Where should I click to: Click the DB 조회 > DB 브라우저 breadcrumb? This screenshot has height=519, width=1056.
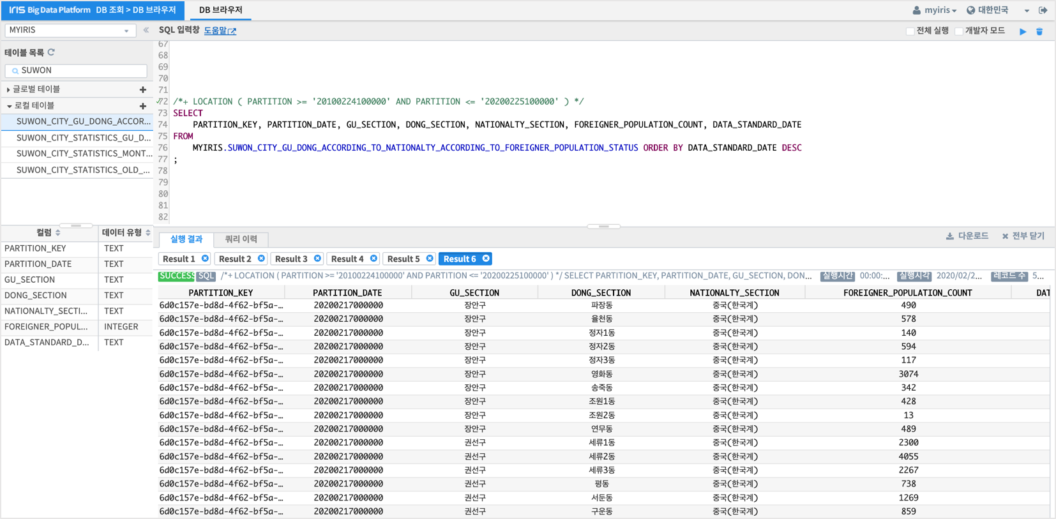pos(136,10)
